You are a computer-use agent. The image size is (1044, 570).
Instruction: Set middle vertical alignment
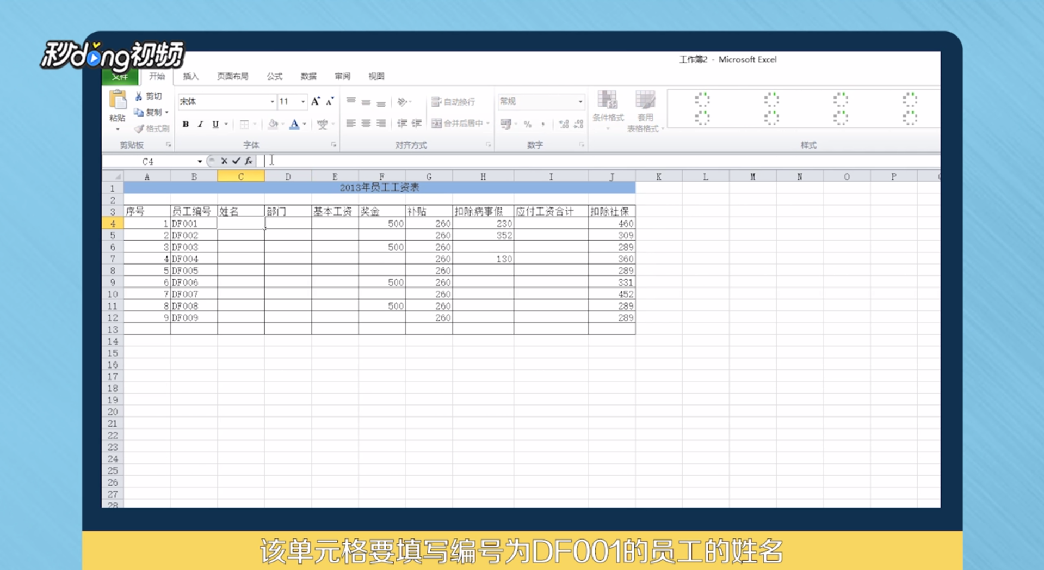pos(366,102)
